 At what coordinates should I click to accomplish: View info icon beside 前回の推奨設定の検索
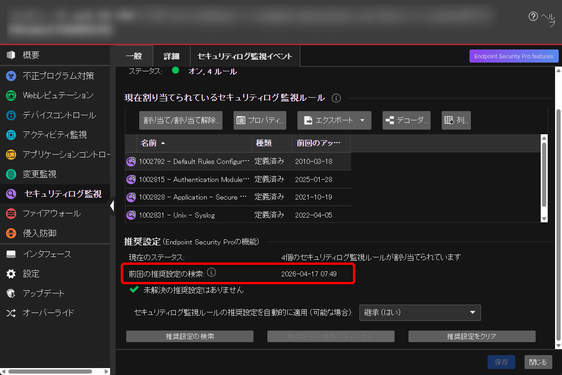click(x=211, y=272)
